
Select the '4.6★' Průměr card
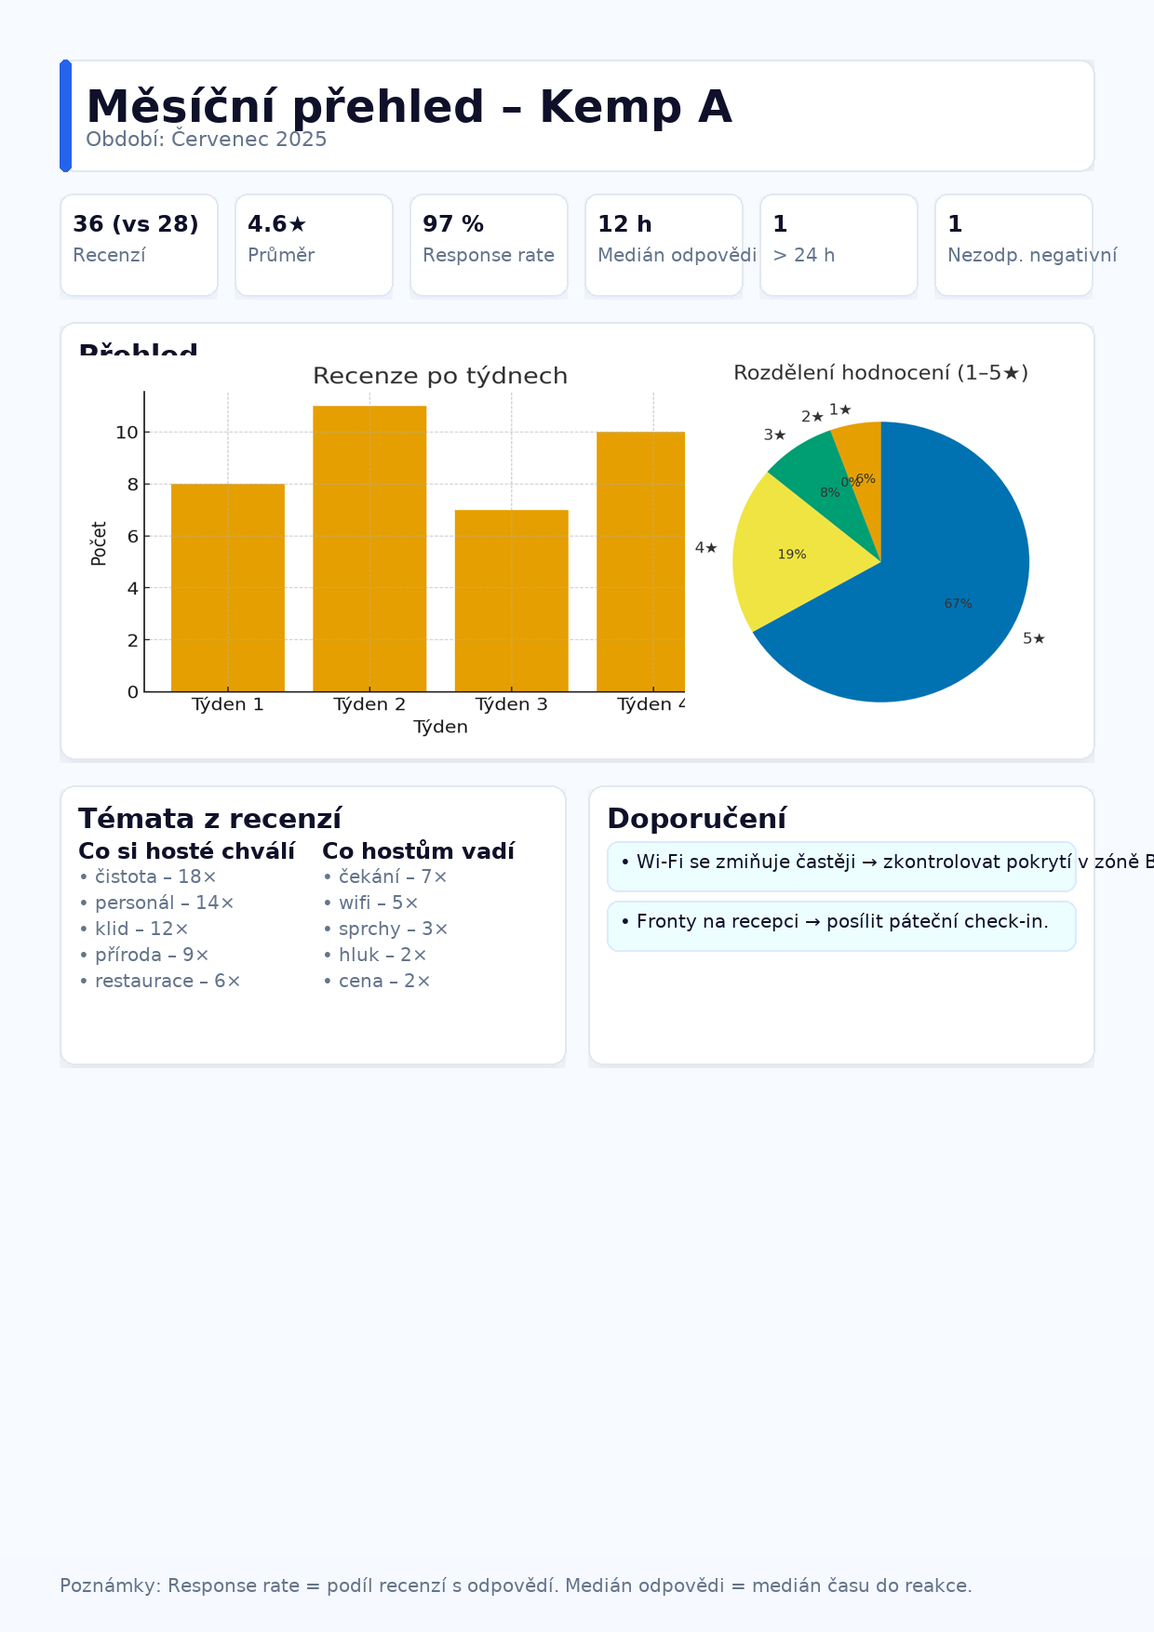[314, 245]
